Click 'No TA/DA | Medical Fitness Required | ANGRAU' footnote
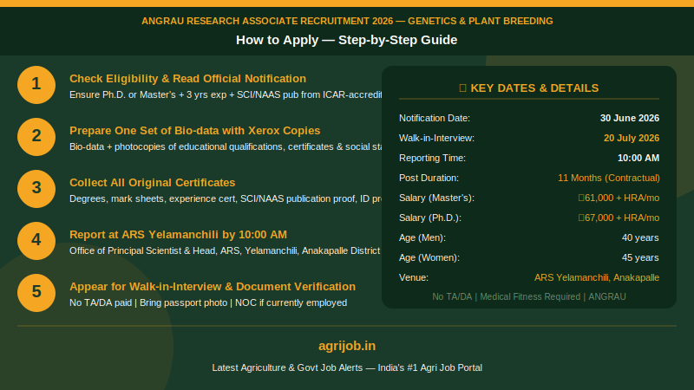Image resolution: width=694 pixels, height=390 pixels. tap(529, 296)
